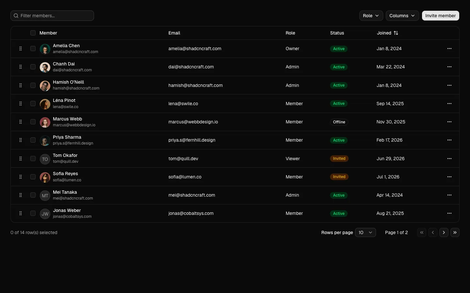The height and width of the screenshot is (293, 470).
Task: Tick the checkbox for Mei Tanaka
Action: (x=33, y=195)
